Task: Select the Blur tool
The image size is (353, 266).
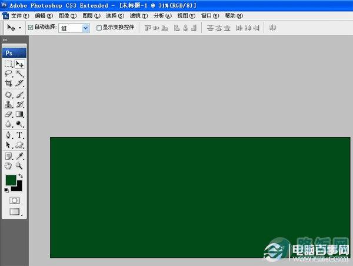Action: click(9, 124)
